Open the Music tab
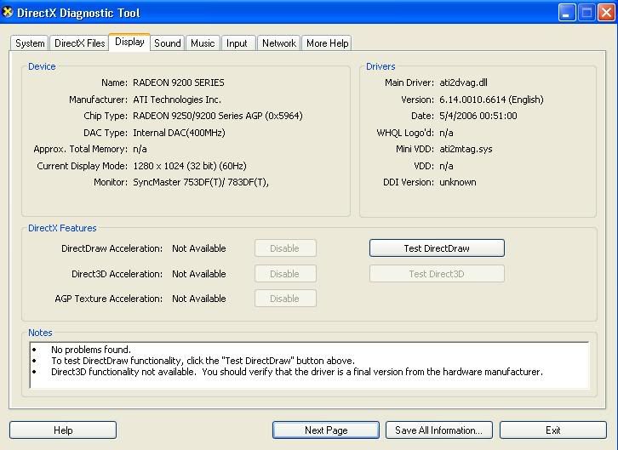Screen dimensions: 618x450 pyautogui.click(x=203, y=43)
